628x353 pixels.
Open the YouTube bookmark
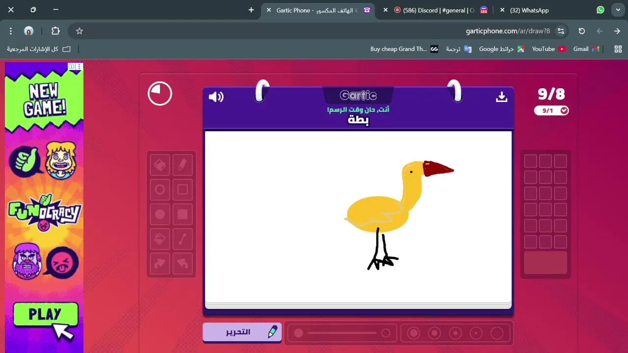point(549,49)
